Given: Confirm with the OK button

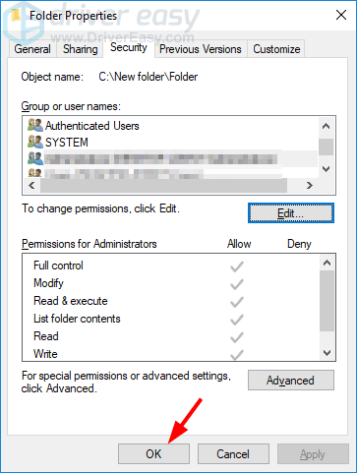Looking at the screenshot, I should (153, 454).
